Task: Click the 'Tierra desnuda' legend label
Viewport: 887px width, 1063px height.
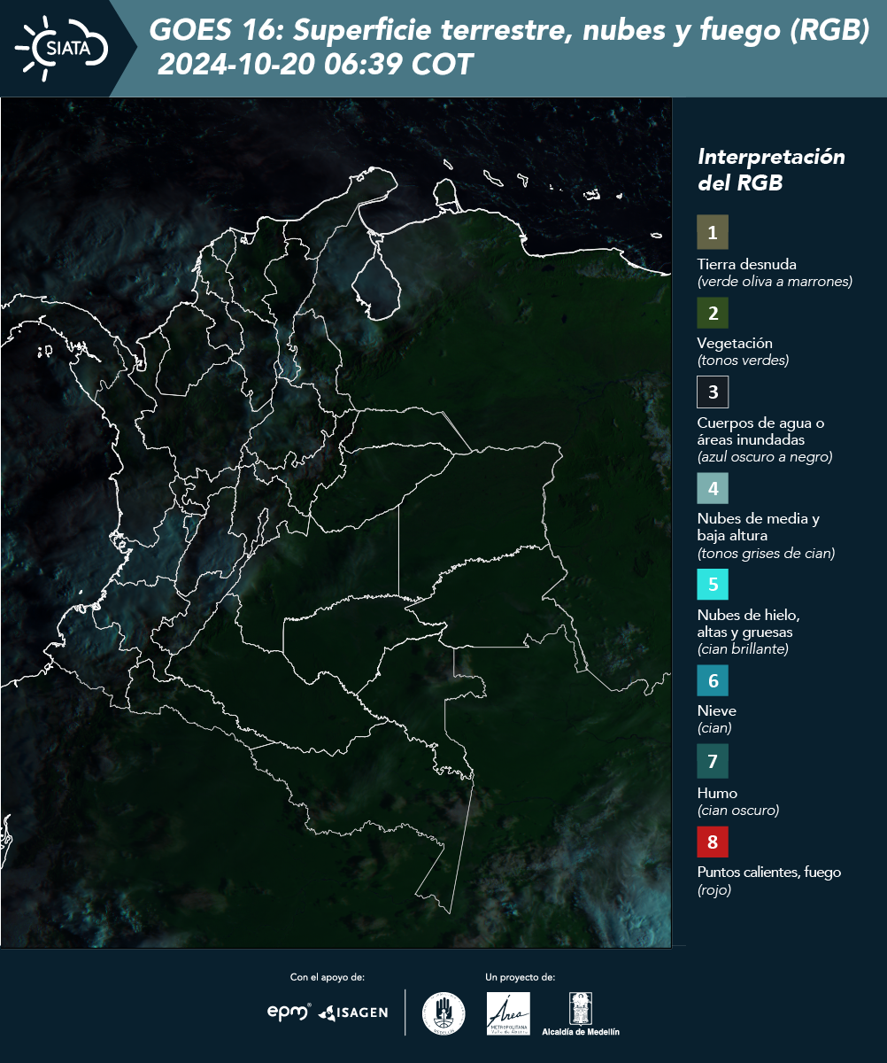Action: 747,264
